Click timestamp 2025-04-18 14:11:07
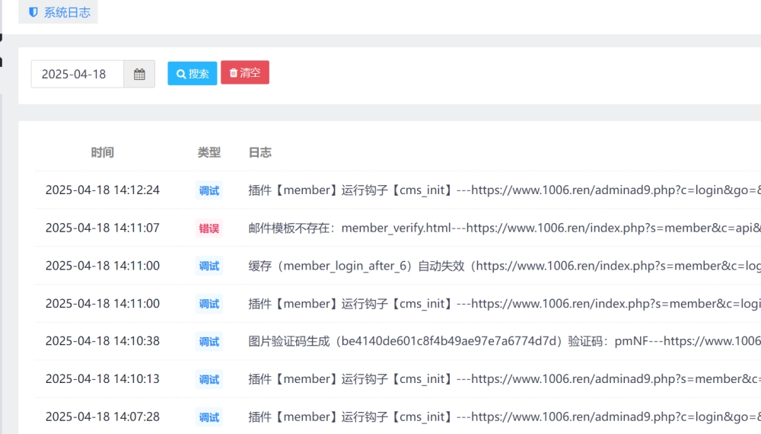The width and height of the screenshot is (761, 434). [x=103, y=228]
